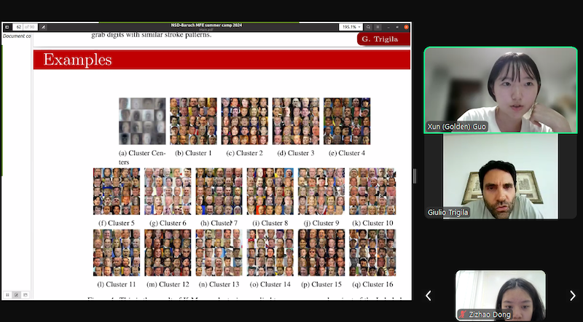This screenshot has width=583, height=322.
Task: Click the divider handle beside the shared screen
Action: pyautogui.click(x=415, y=176)
